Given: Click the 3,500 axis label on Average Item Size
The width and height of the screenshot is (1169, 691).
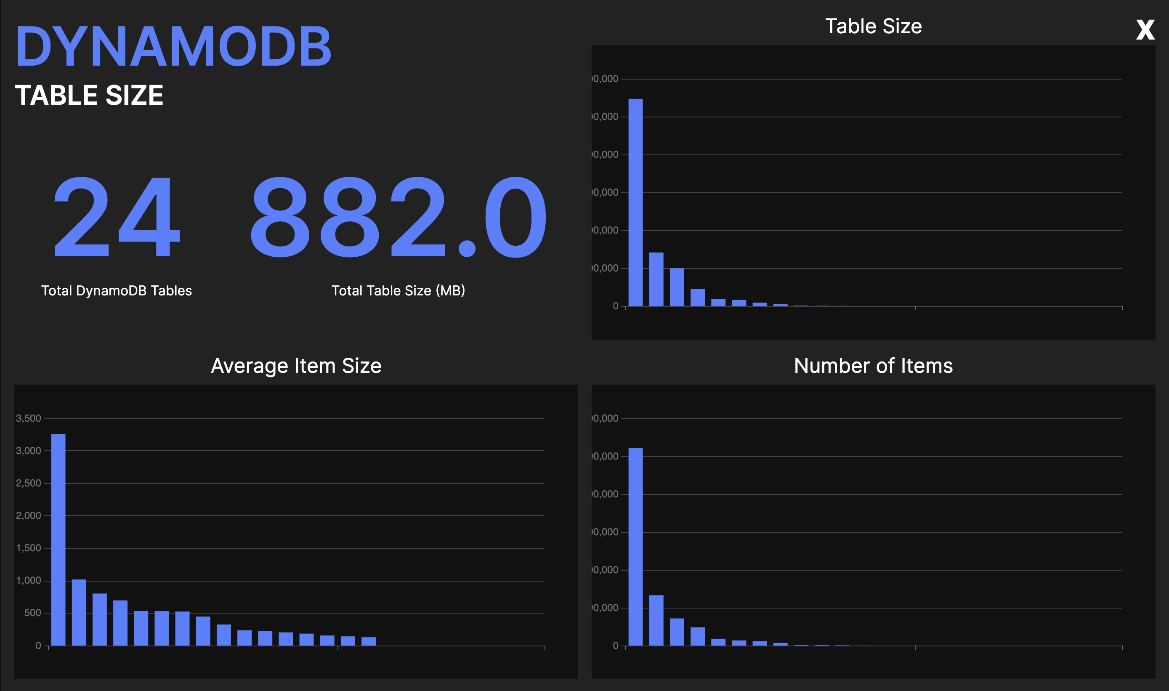Looking at the screenshot, I should click(28, 418).
